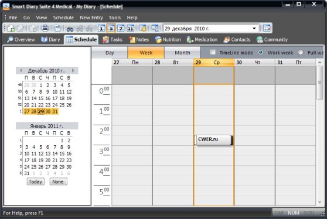Enable the TimeLine mode checkbox
This screenshot has height=219, width=327.
[213, 52]
